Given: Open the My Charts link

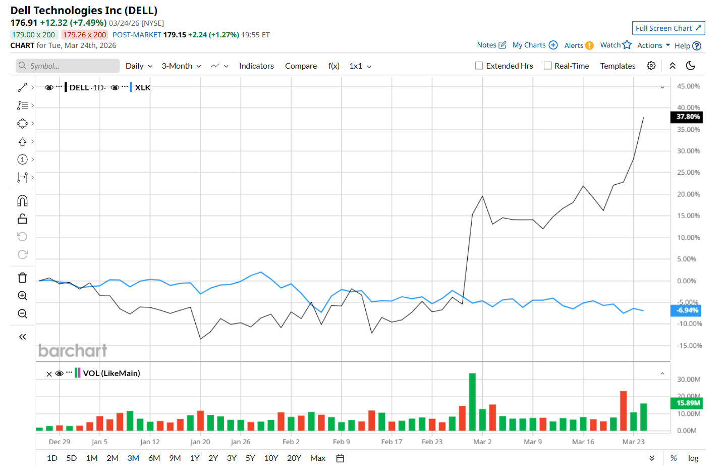Looking at the screenshot, I should 534,45.
